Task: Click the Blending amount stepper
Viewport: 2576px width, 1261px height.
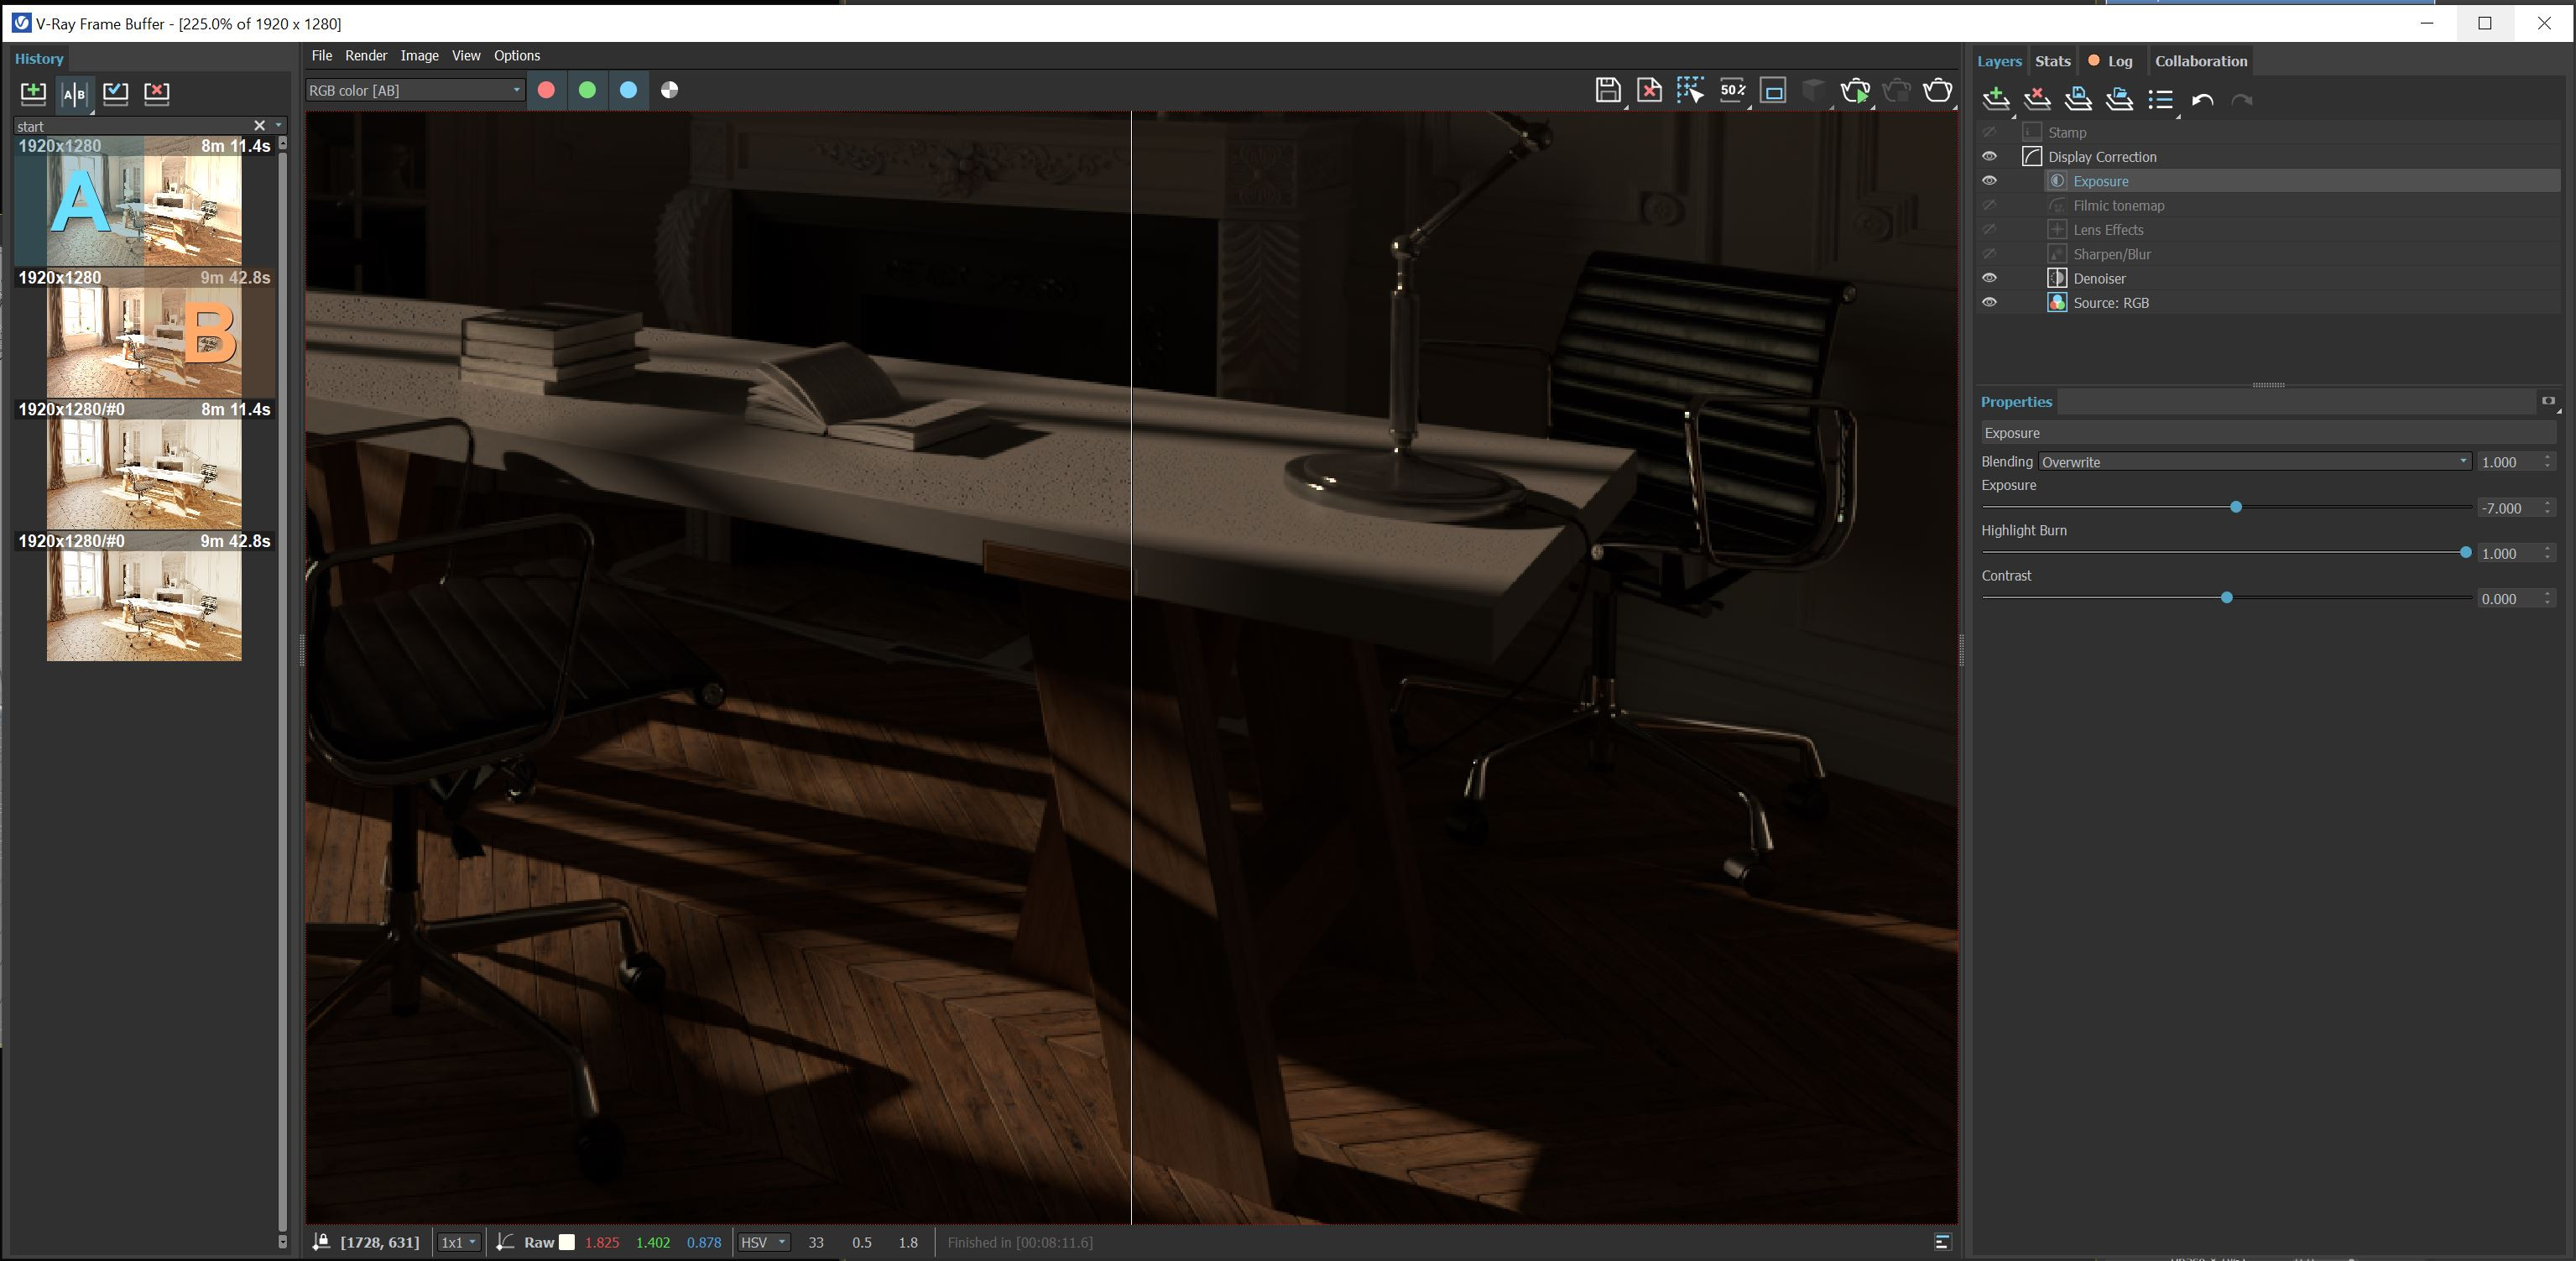Action: click(2548, 461)
